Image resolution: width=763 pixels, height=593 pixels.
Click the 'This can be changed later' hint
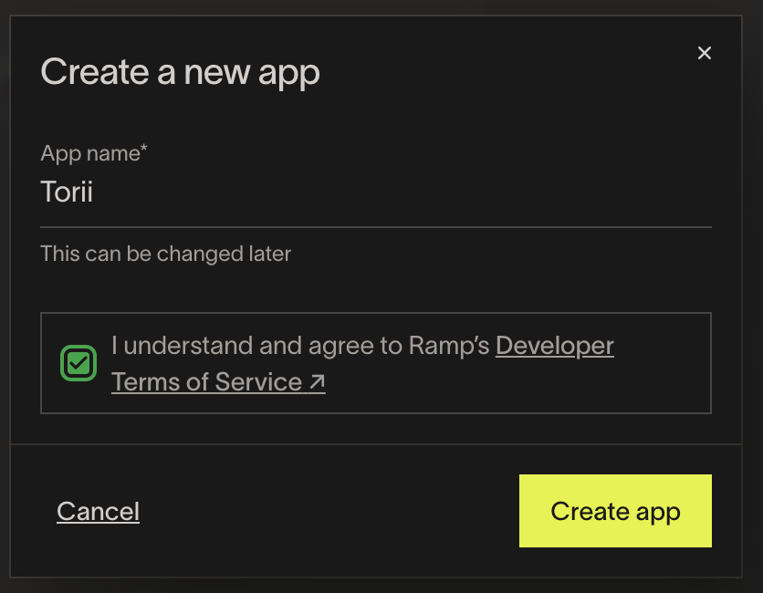[x=165, y=254]
